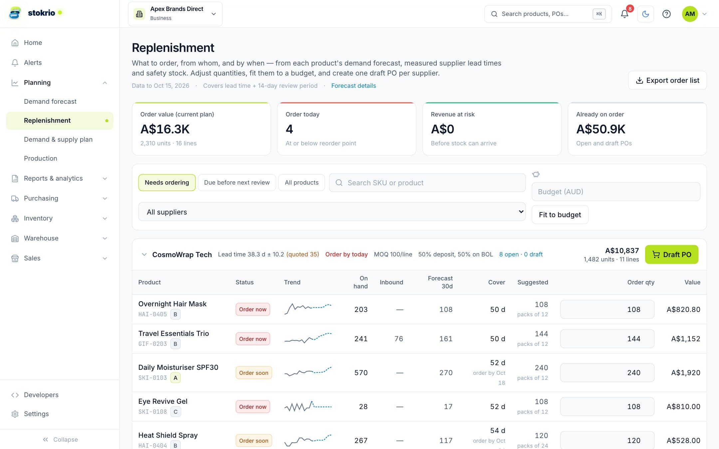The height and width of the screenshot is (449, 719).
Task: Collapse the CosmoWrap Tech supplier group
Action: coord(144,254)
